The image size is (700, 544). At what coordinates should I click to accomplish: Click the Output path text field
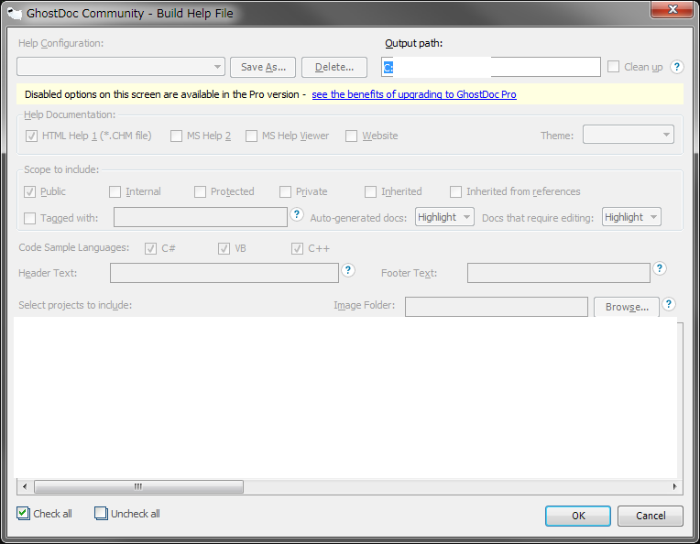(490, 67)
